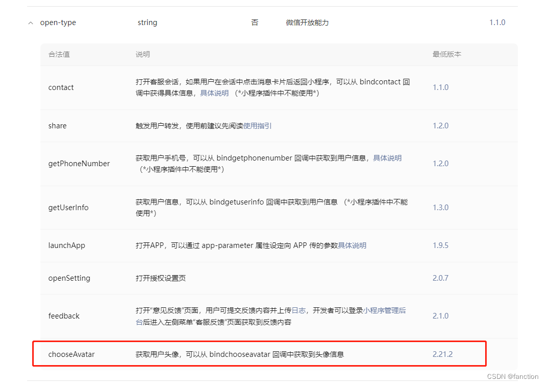Click version 1.2.0 in getPhoneNumber row
The image size is (546, 384).
point(441,164)
